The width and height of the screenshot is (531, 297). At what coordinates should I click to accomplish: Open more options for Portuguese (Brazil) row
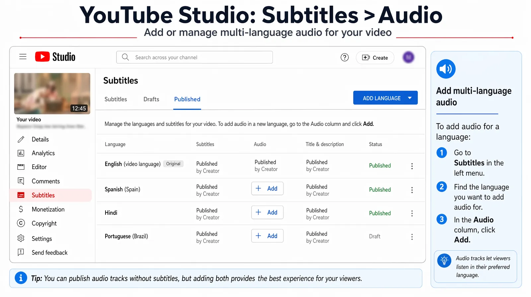click(x=412, y=237)
